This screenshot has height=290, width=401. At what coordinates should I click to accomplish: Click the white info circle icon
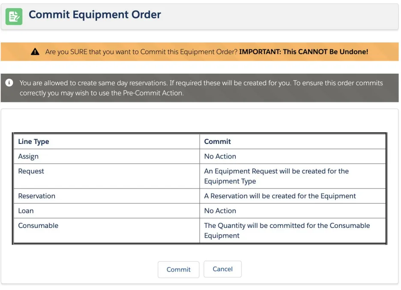9,83
